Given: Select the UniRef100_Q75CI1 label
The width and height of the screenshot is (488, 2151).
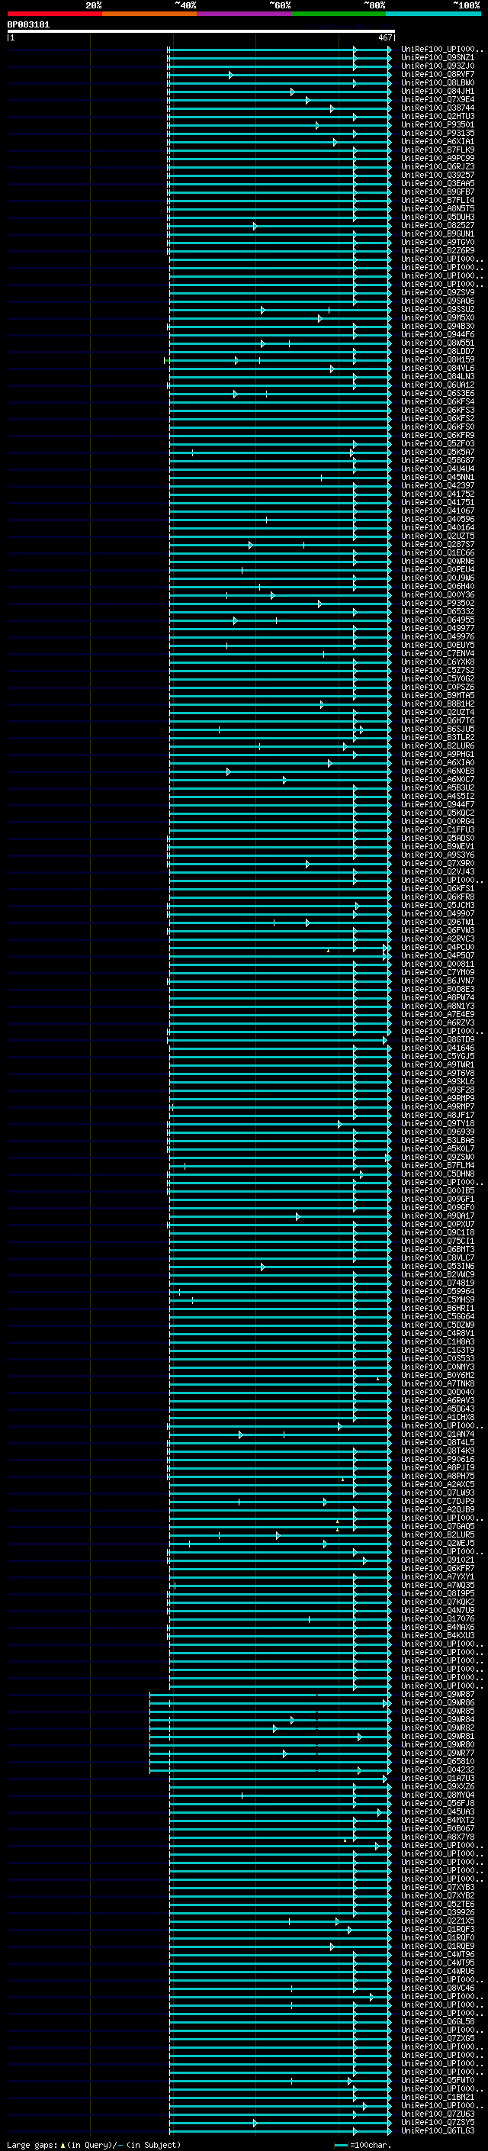Looking at the screenshot, I should (x=438, y=1241).
